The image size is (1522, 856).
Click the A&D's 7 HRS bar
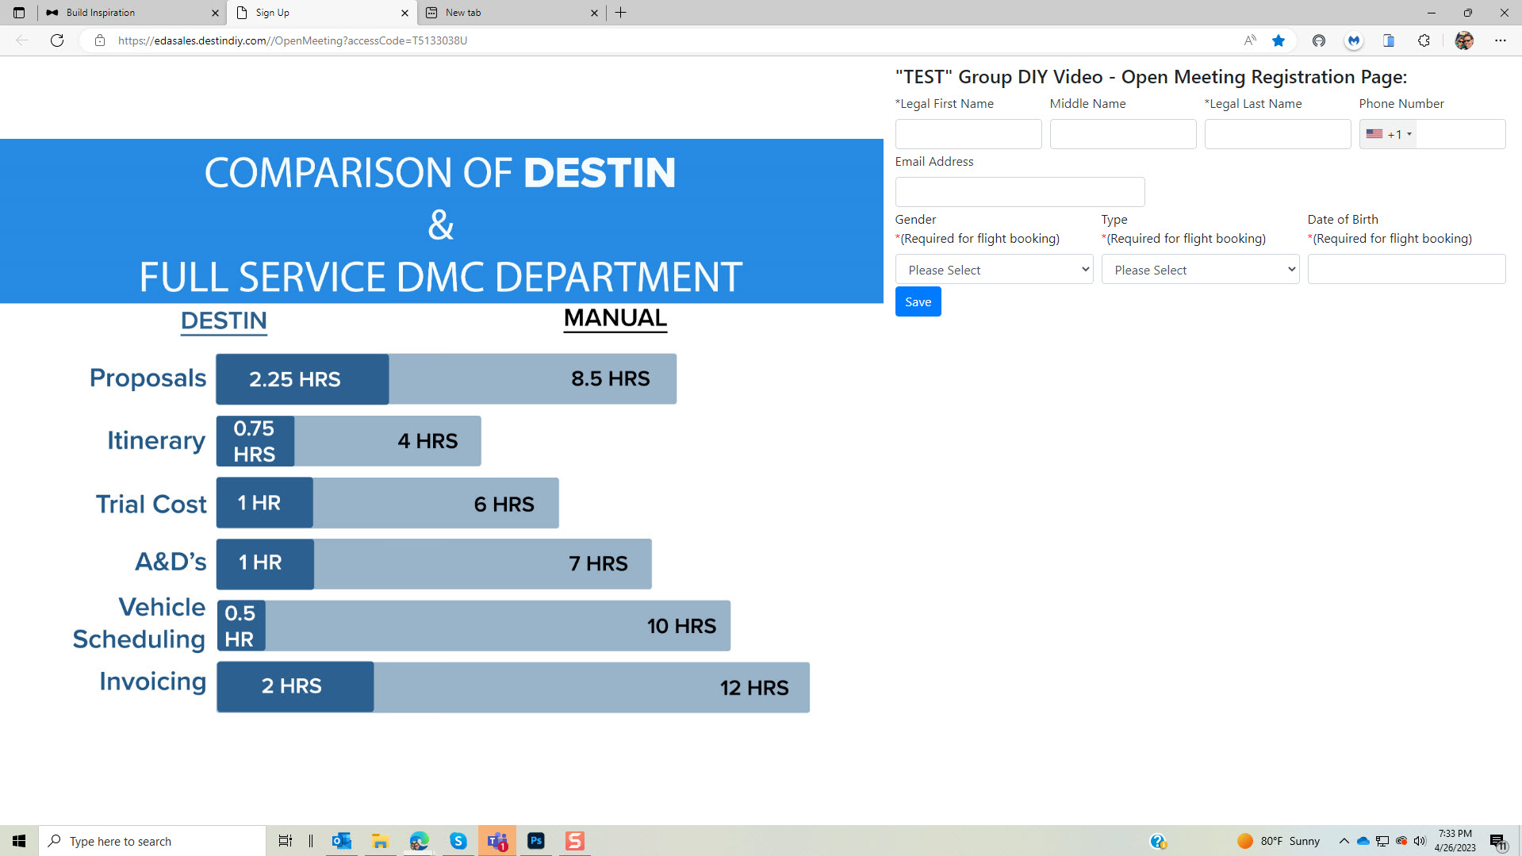pos(483,564)
